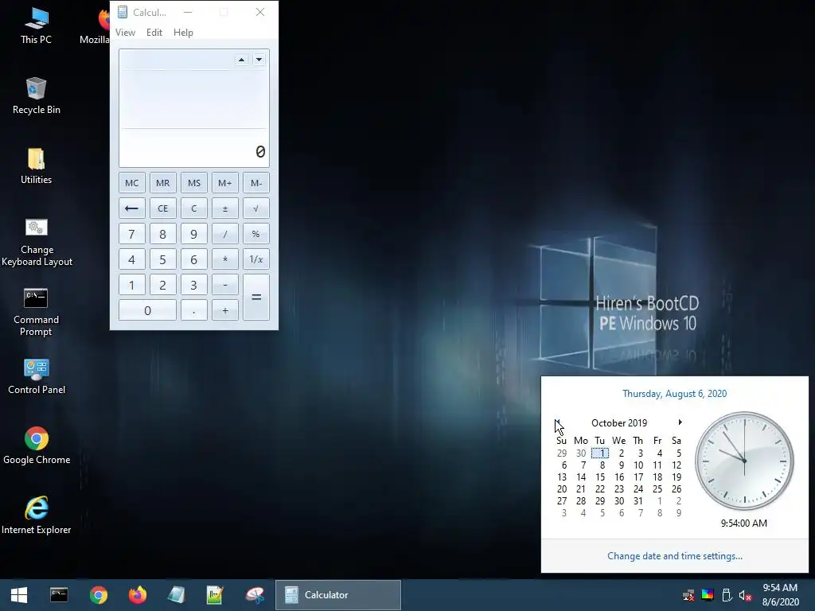Open the Calculator Edit menu
Viewport: 815px width, 611px height.
pos(154,32)
